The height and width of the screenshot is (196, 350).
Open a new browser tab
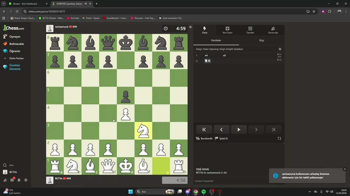[97, 4]
